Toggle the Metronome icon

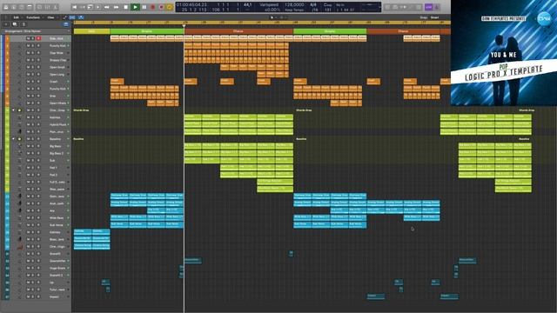pyautogui.click(x=437, y=7)
